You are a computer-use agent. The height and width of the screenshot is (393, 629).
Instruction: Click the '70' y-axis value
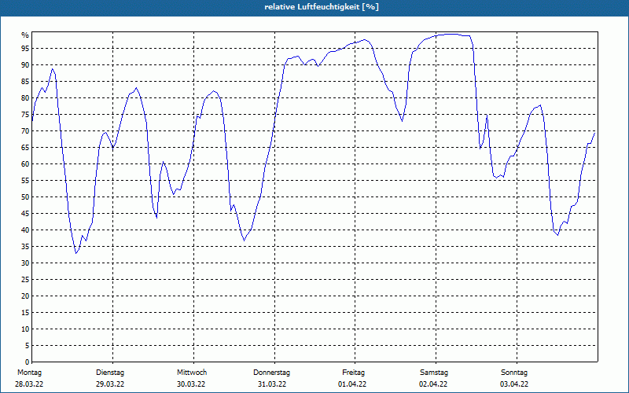pyautogui.click(x=25, y=130)
